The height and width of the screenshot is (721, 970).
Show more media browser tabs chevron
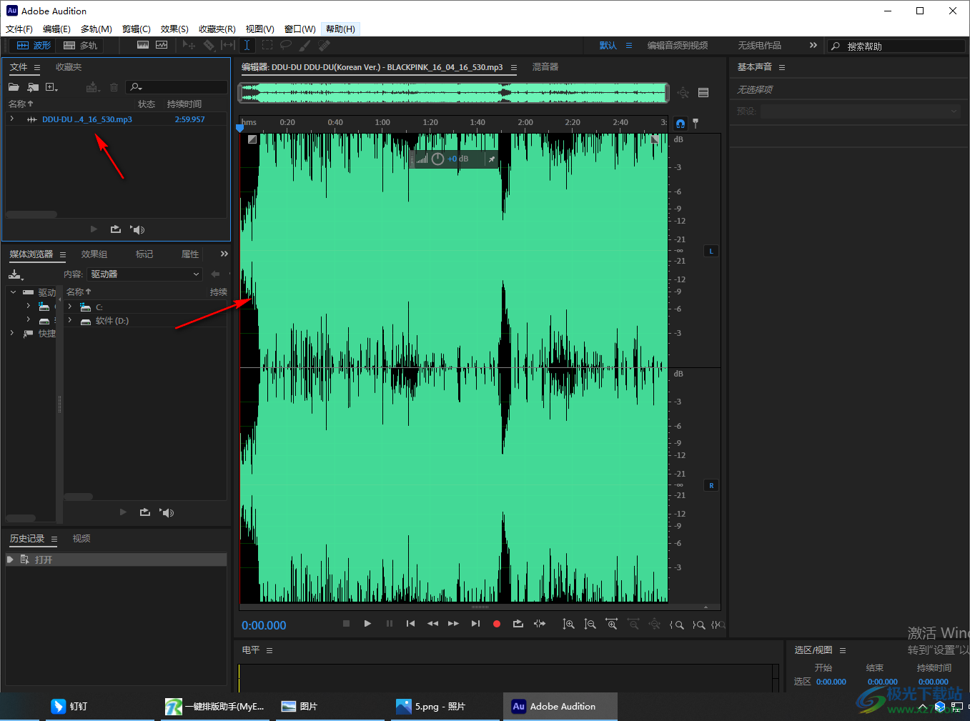click(x=224, y=254)
